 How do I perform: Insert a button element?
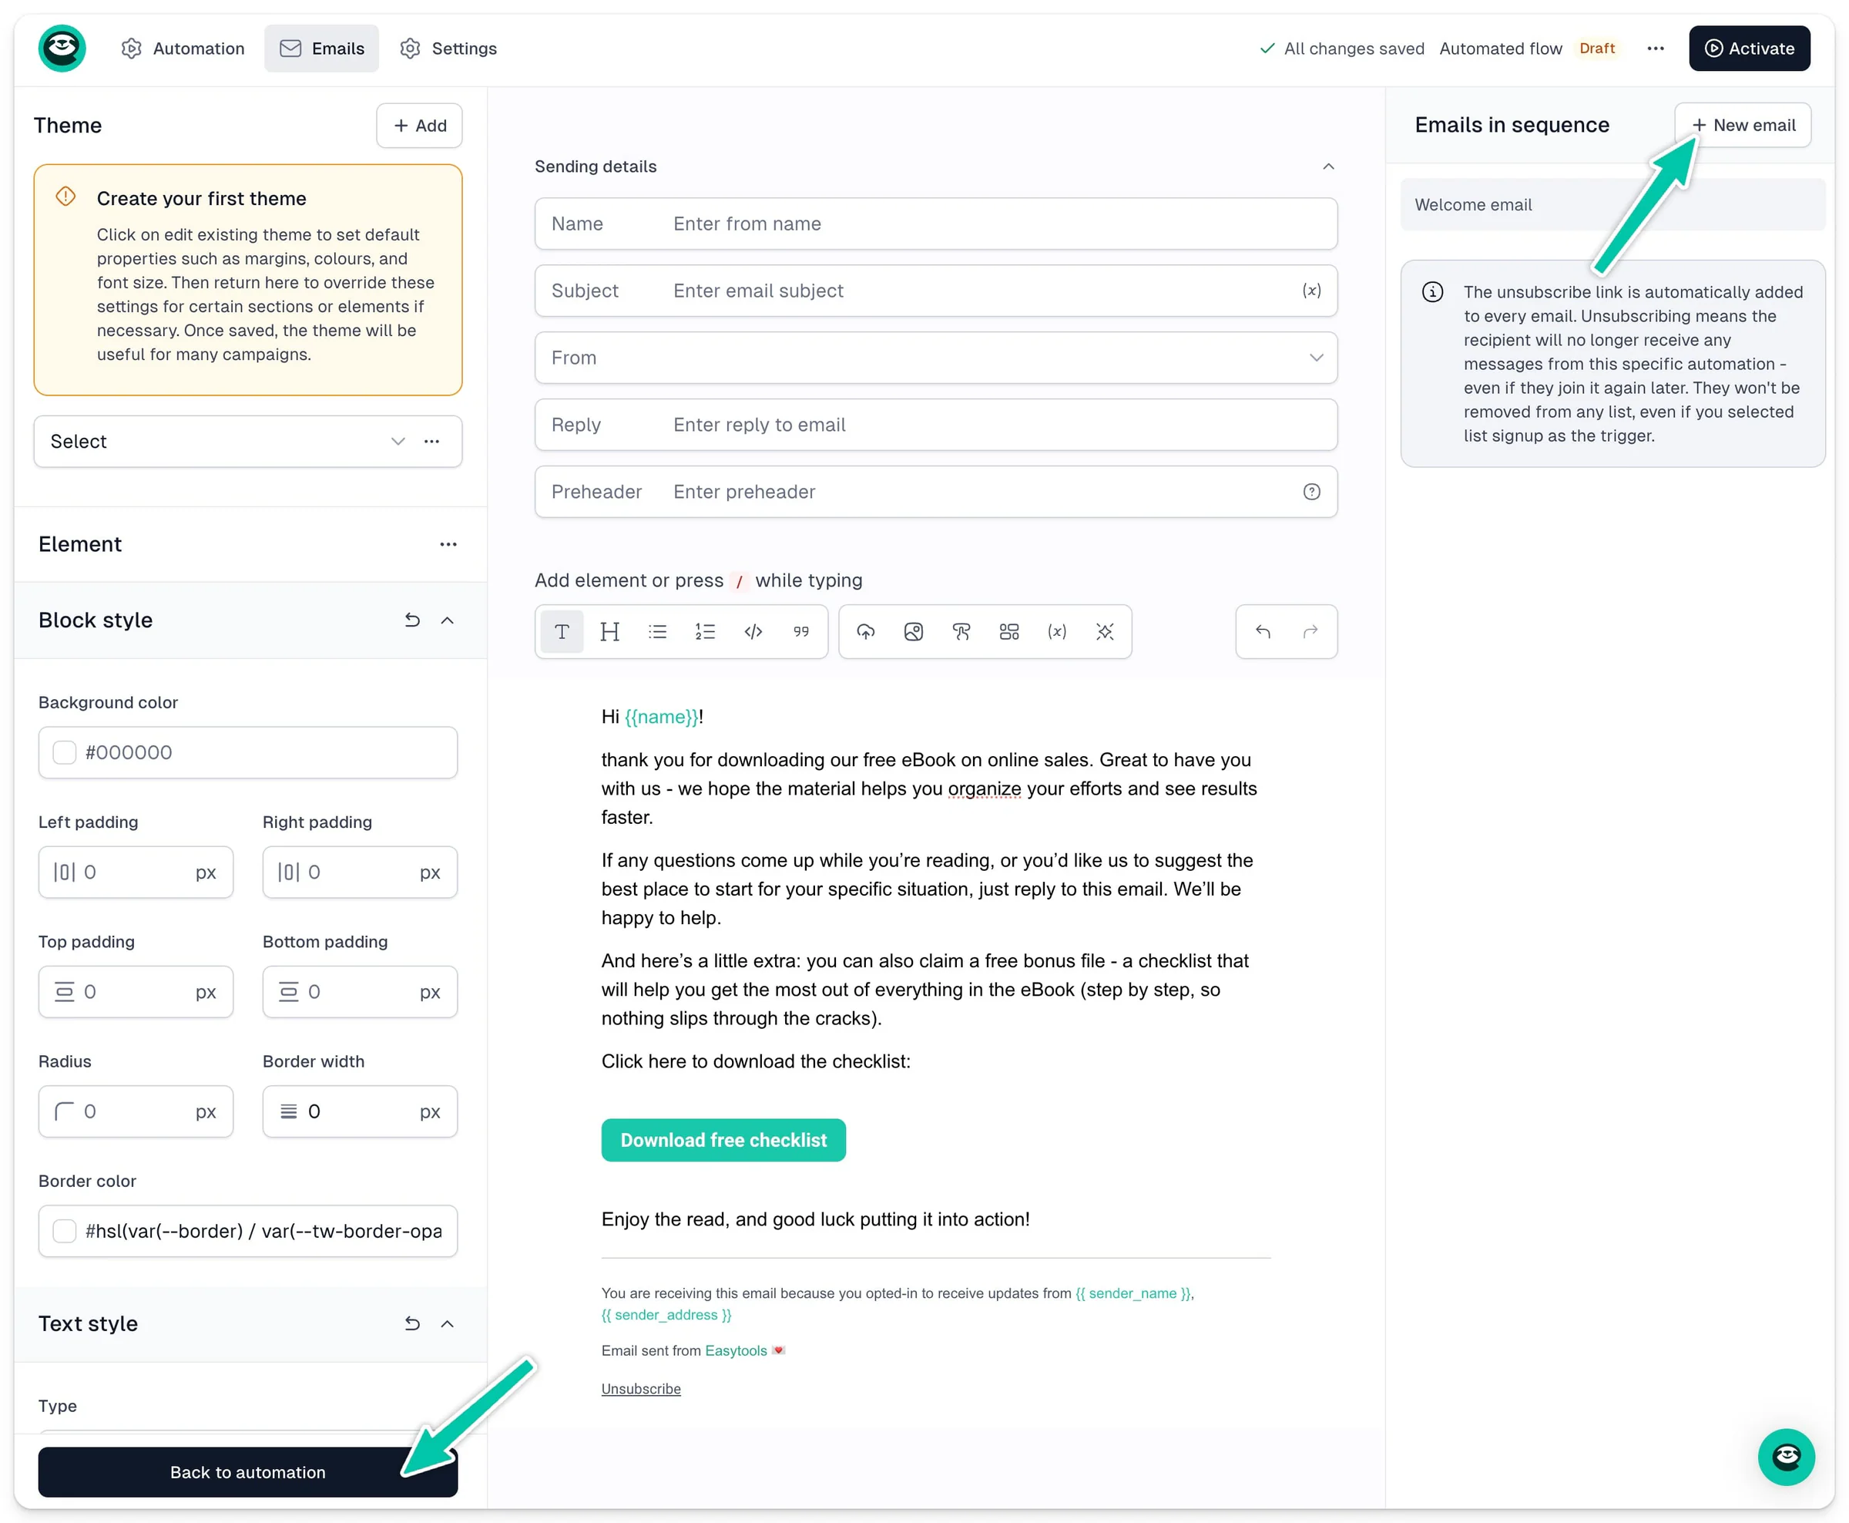point(961,632)
